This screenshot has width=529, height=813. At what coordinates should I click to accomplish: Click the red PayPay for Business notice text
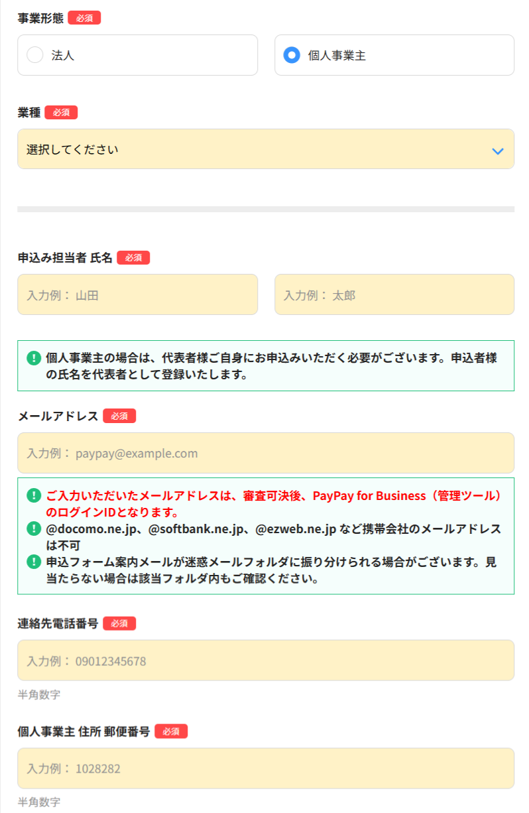pos(273,504)
